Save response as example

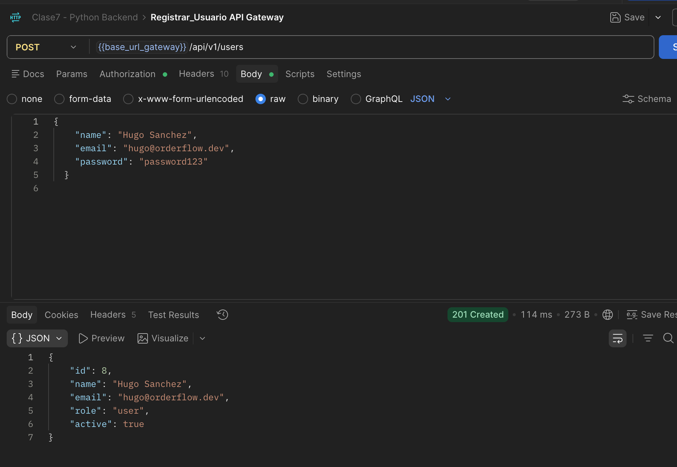652,315
